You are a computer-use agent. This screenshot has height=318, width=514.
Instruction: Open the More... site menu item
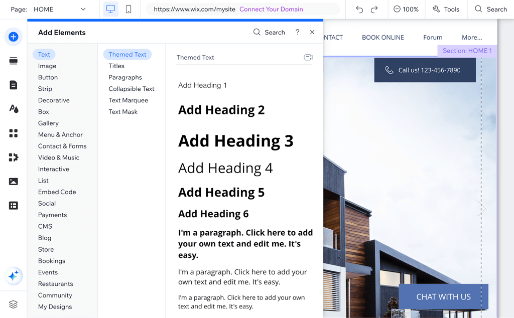(x=472, y=37)
